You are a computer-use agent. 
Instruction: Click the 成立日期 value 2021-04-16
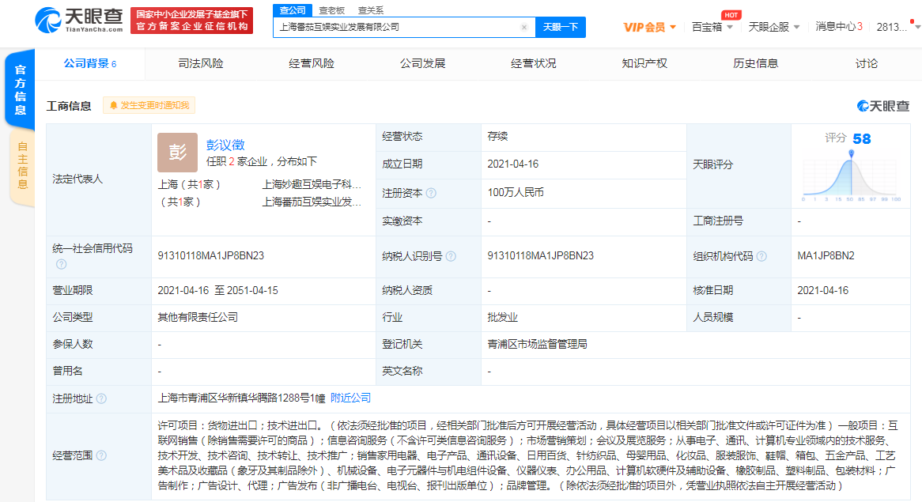tap(512, 164)
